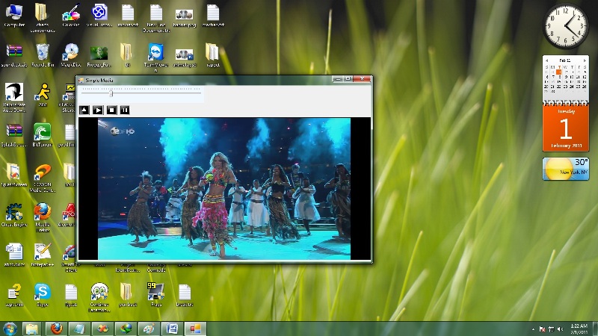Select the Notepad++ desktop shortcut
This screenshot has height=336, width=598.
click(x=42, y=252)
